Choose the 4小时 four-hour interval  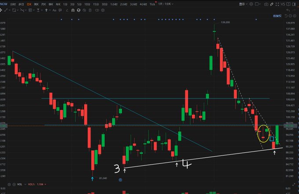143,4
